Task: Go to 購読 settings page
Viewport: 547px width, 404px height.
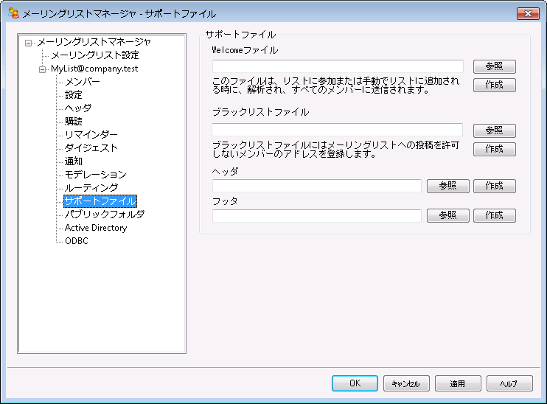Action: (x=74, y=122)
